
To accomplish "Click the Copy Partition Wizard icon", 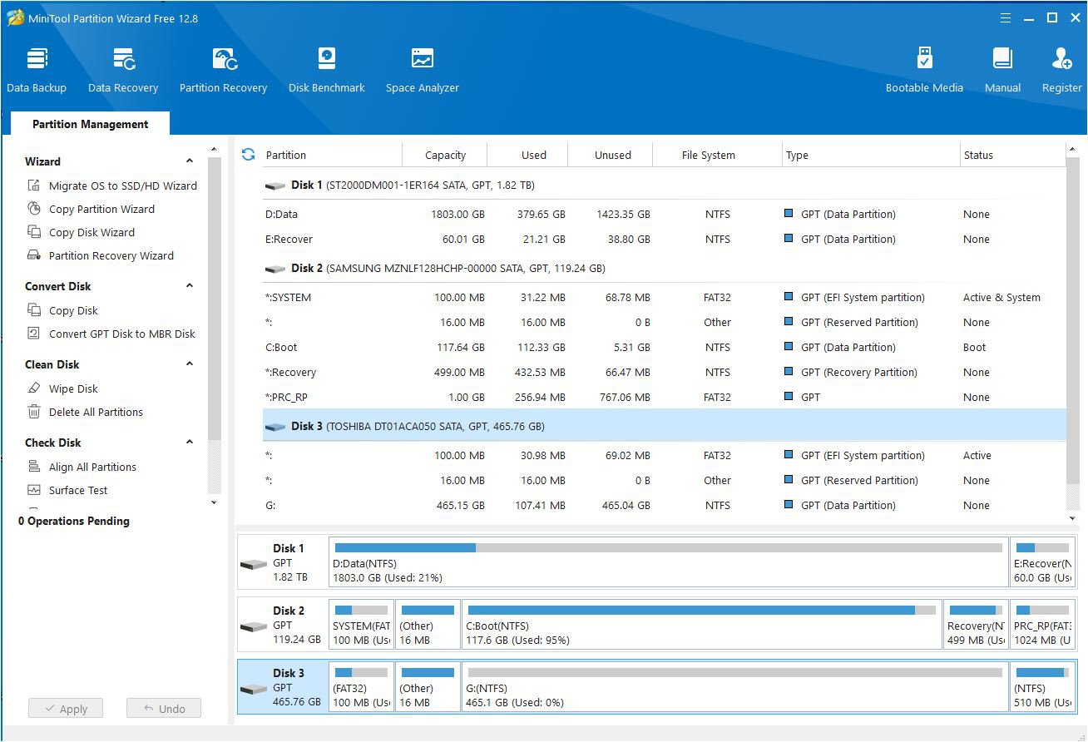I will click(34, 209).
